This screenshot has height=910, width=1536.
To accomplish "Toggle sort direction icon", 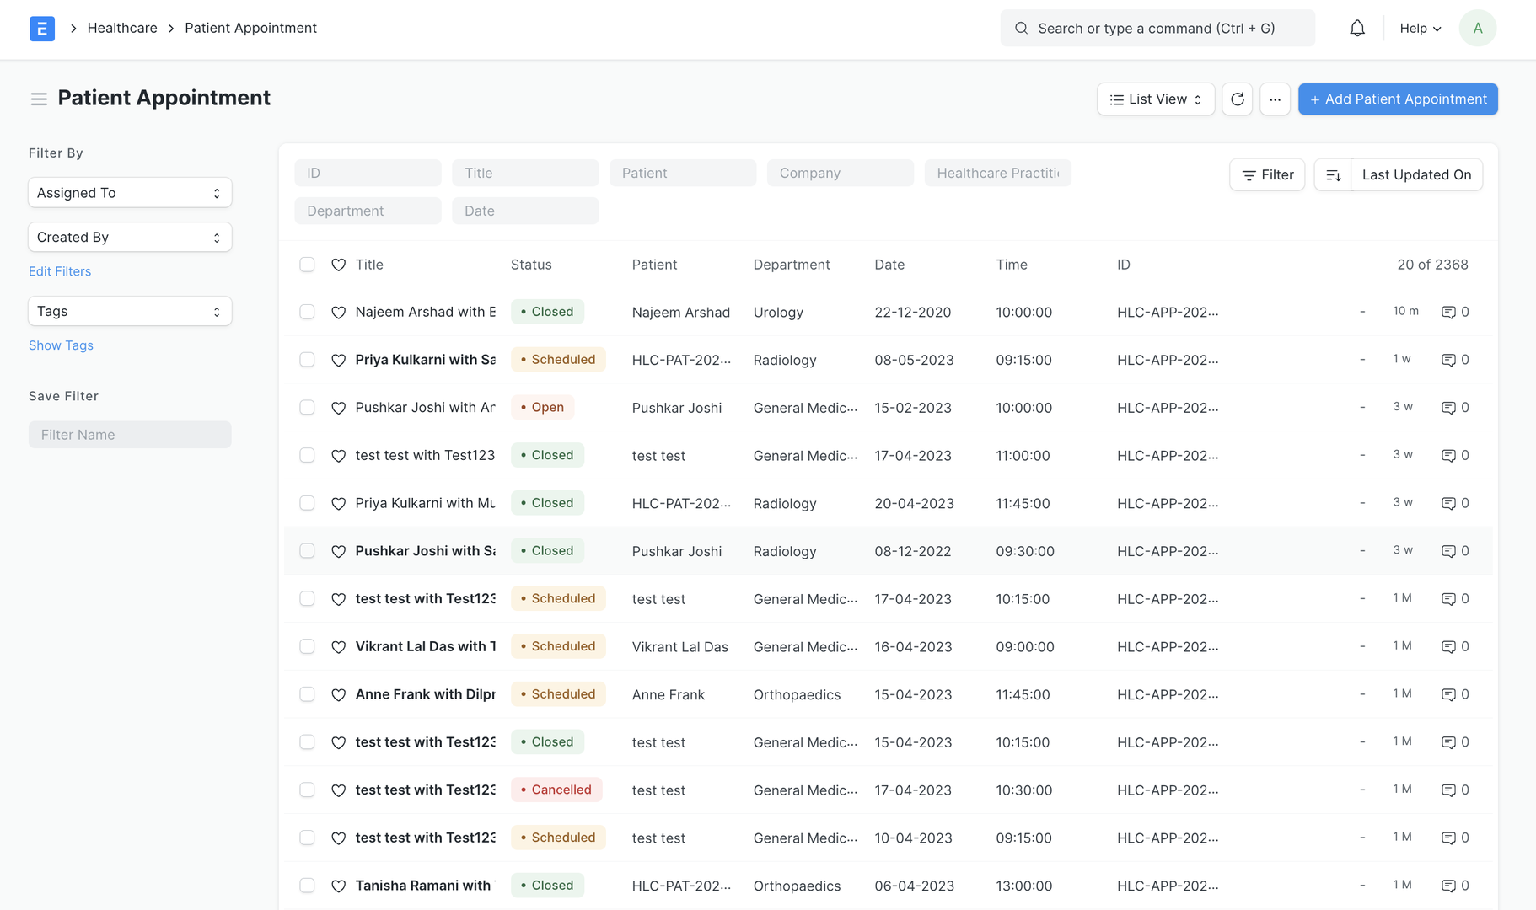I will [x=1333, y=175].
